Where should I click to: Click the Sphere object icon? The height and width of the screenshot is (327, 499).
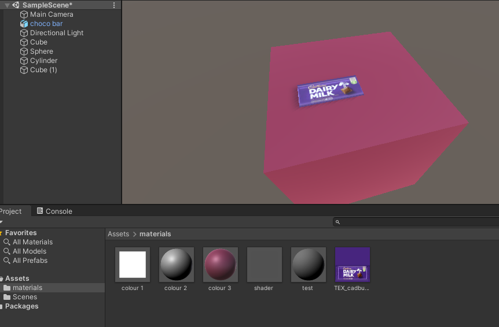coord(24,51)
